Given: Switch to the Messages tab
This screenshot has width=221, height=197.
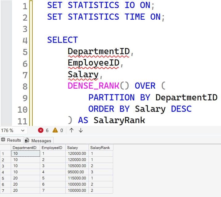Looking at the screenshot, I should click(39, 140).
